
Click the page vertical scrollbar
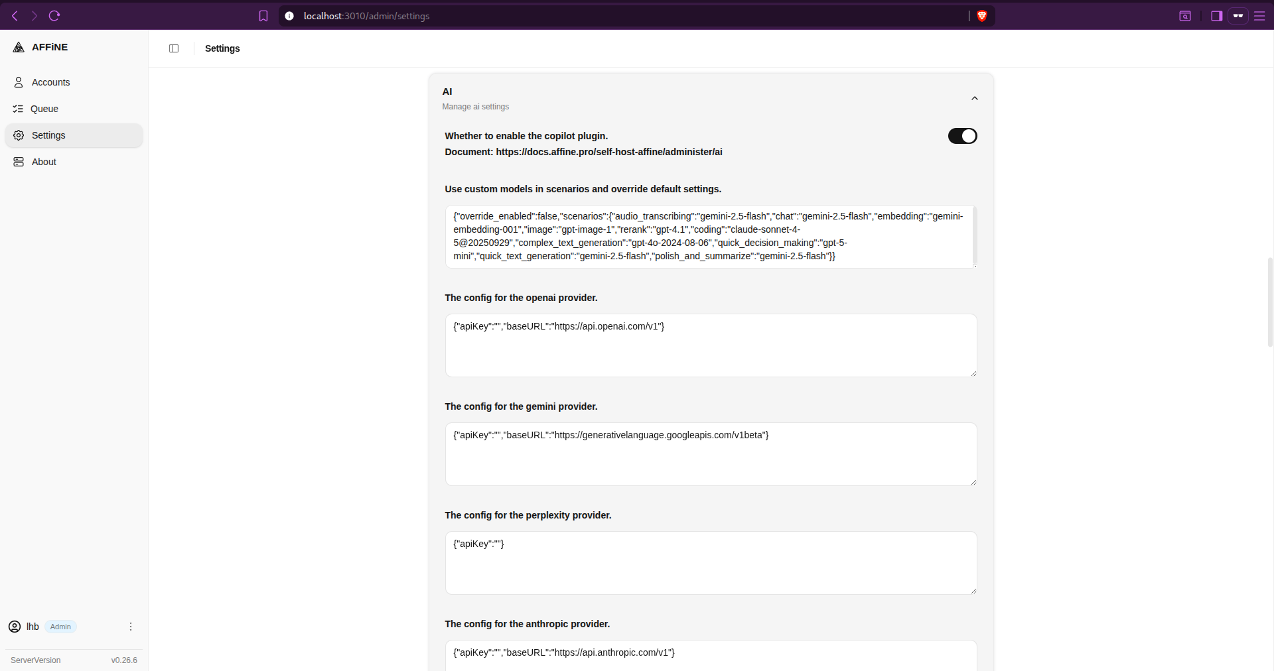pos(1270,302)
